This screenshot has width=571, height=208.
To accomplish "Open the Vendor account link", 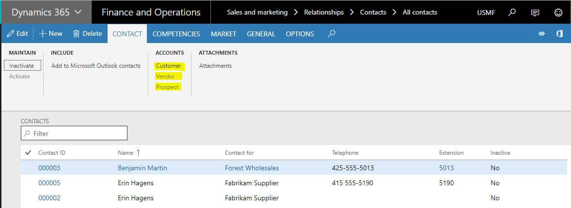I will (x=165, y=76).
